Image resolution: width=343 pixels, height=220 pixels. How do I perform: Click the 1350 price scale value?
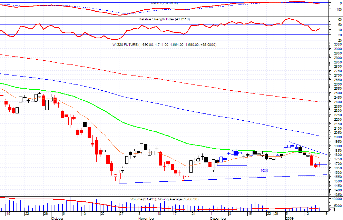pyautogui.click(x=338, y=194)
